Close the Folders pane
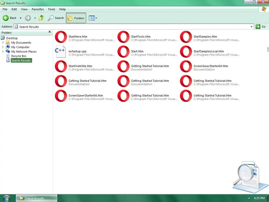The image size is (269, 202). pyautogui.click(x=50, y=32)
